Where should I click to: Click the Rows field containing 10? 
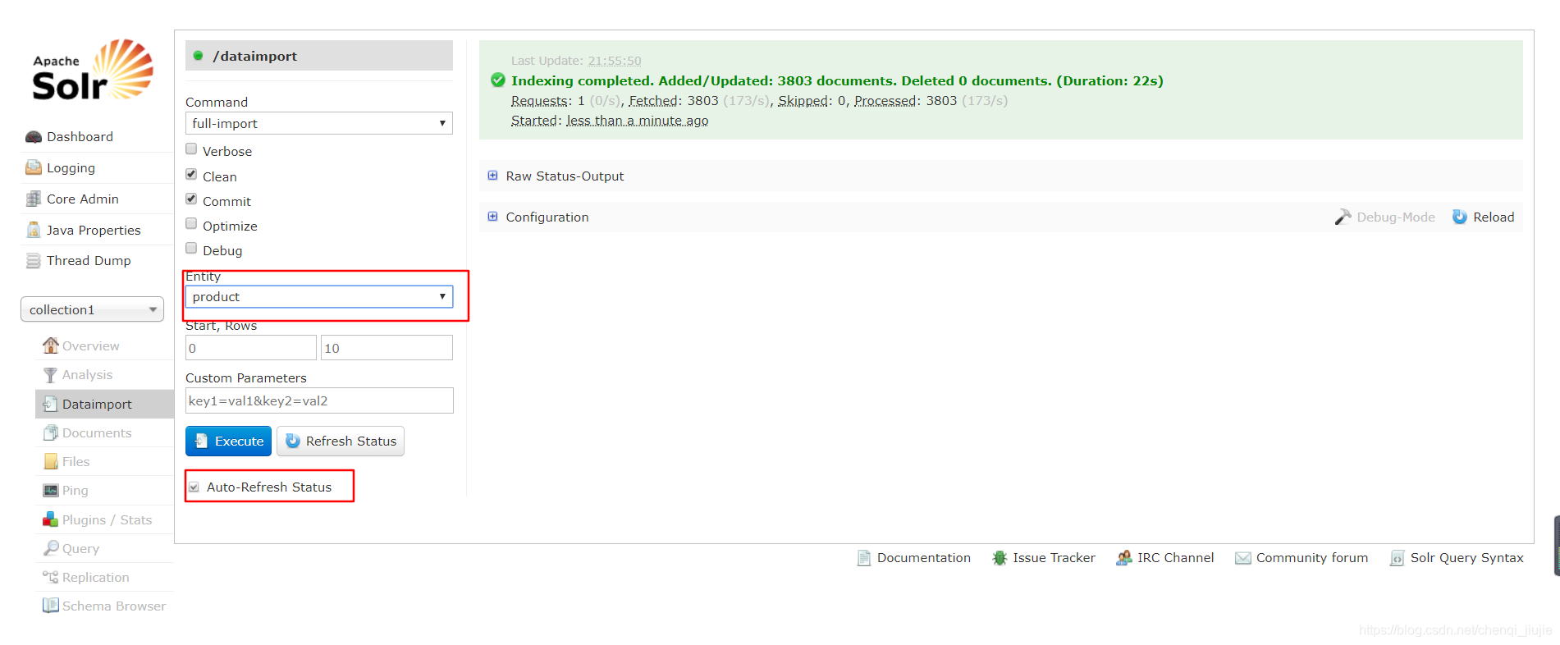pyautogui.click(x=387, y=348)
